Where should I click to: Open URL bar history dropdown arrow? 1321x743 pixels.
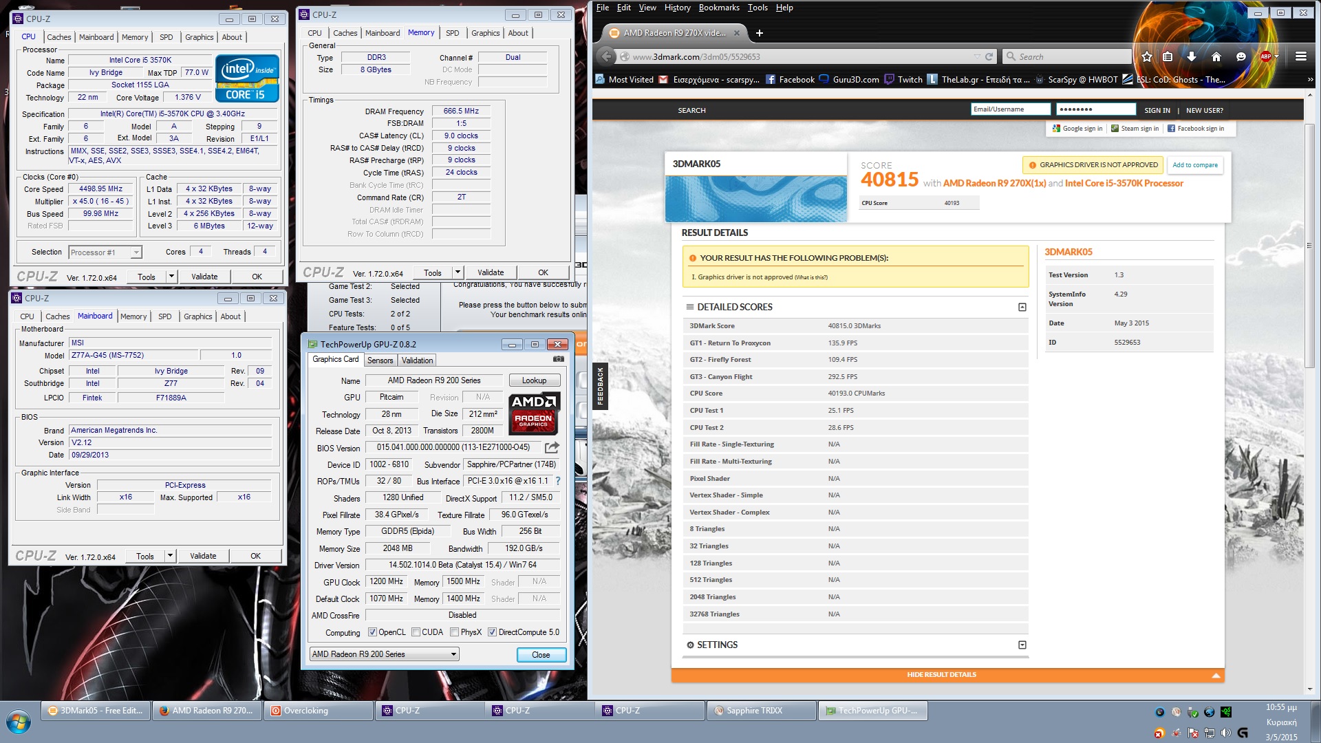[977, 56]
